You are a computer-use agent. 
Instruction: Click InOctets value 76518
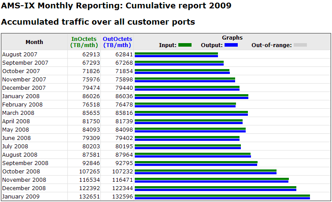coord(91,104)
